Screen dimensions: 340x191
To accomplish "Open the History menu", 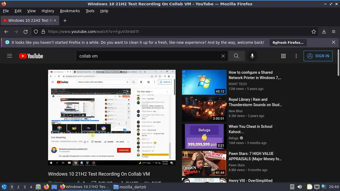I will pyautogui.click(x=48, y=11).
